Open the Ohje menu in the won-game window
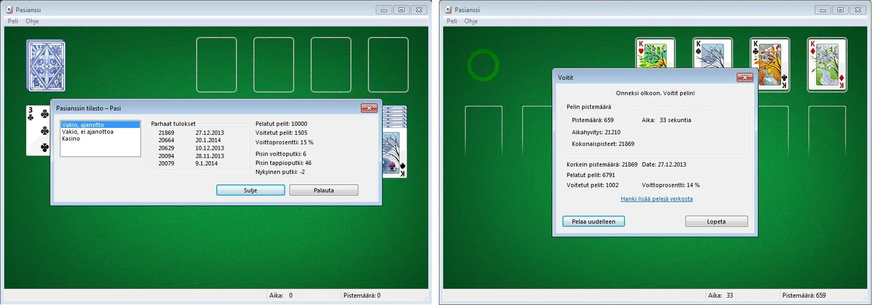This screenshot has height=305, width=872. coord(471,21)
